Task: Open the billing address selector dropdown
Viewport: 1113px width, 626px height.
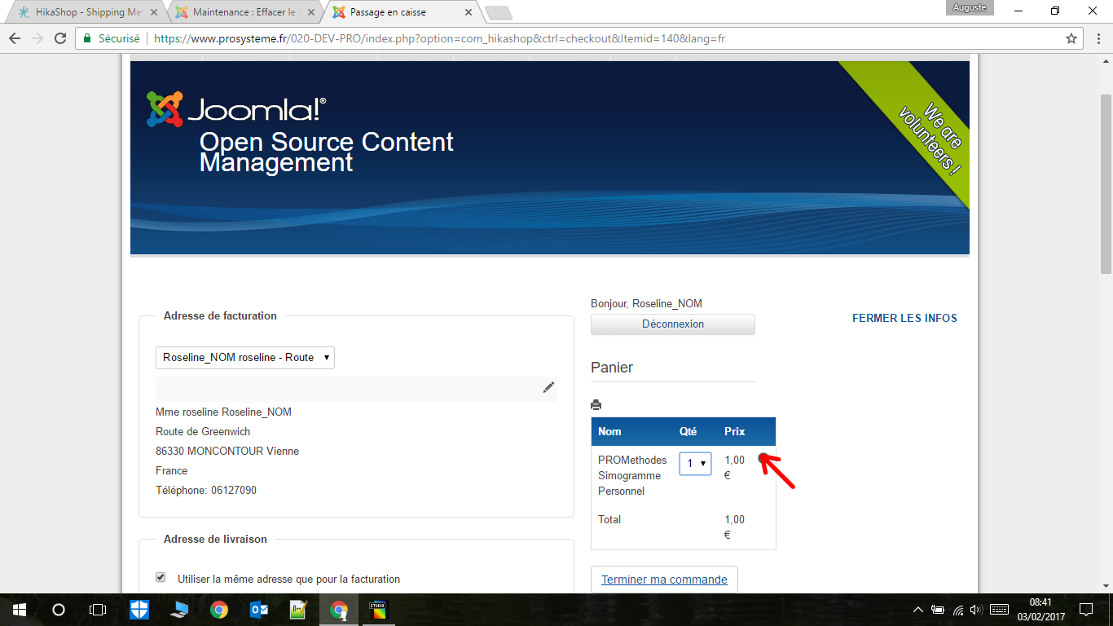Action: [245, 358]
